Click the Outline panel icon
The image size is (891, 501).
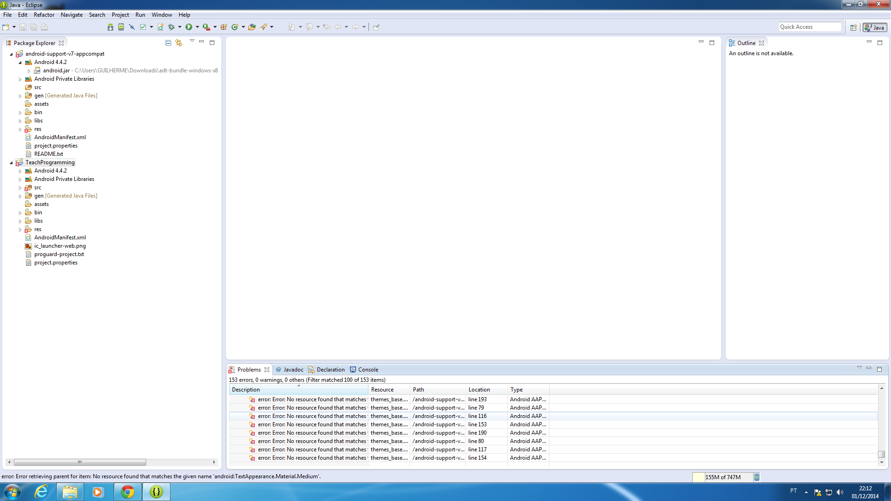click(x=732, y=42)
